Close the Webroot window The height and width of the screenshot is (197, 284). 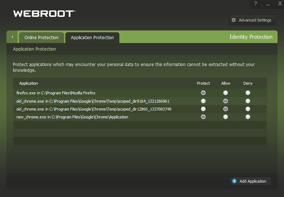click(x=280, y=4)
